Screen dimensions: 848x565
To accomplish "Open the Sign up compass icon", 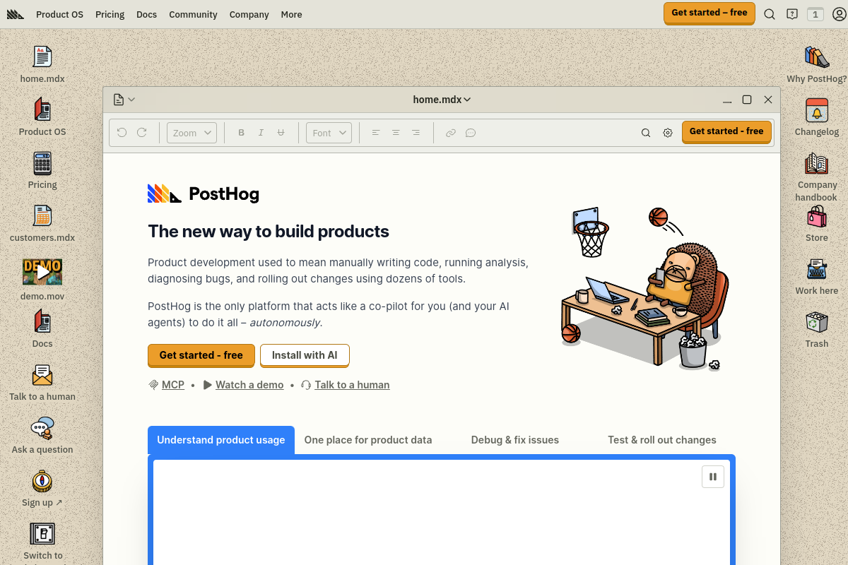I will pyautogui.click(x=42, y=481).
